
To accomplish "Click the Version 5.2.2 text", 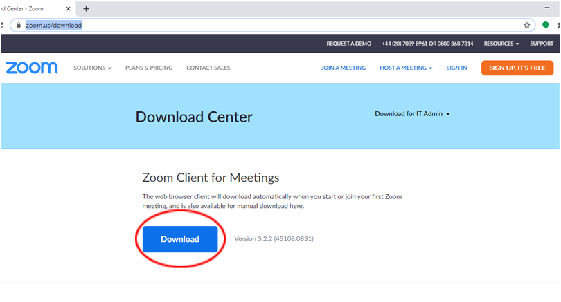I will click(x=274, y=239).
